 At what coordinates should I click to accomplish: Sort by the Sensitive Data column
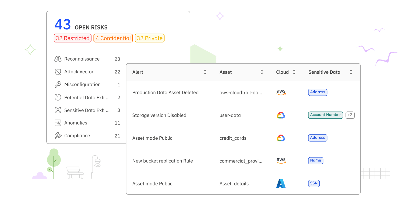click(351, 72)
